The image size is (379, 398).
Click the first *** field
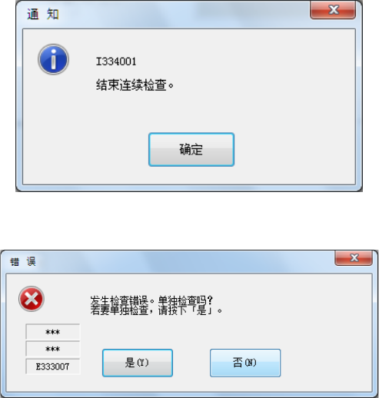[53, 332]
